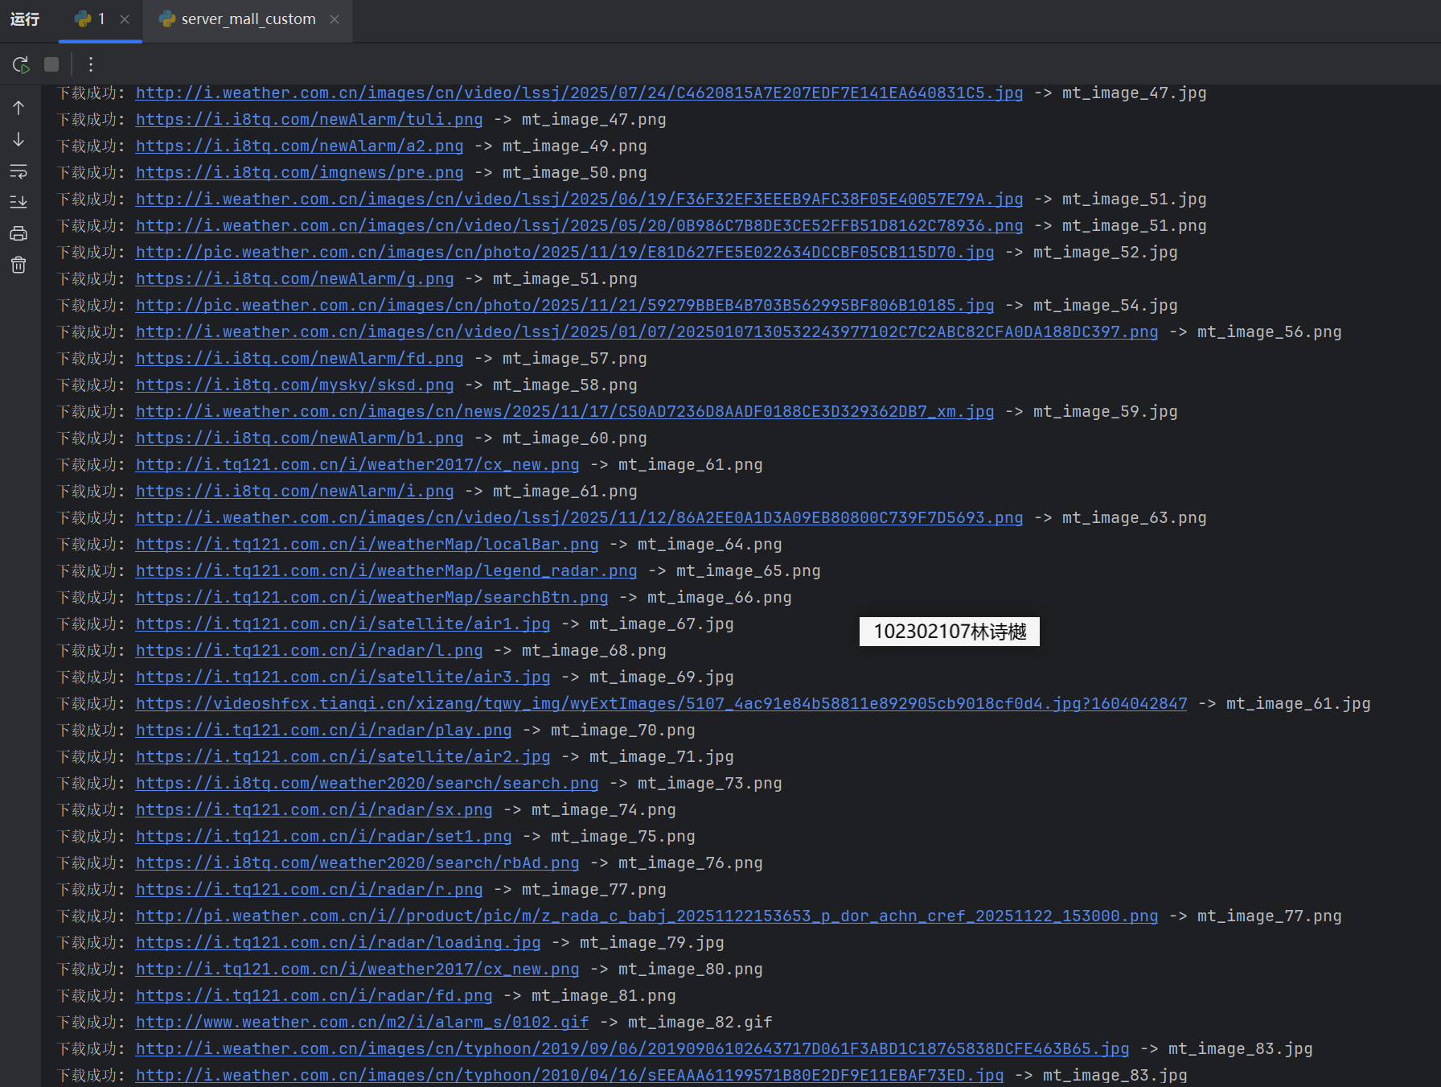Click the output filename mt_image_70.png

(x=623, y=730)
